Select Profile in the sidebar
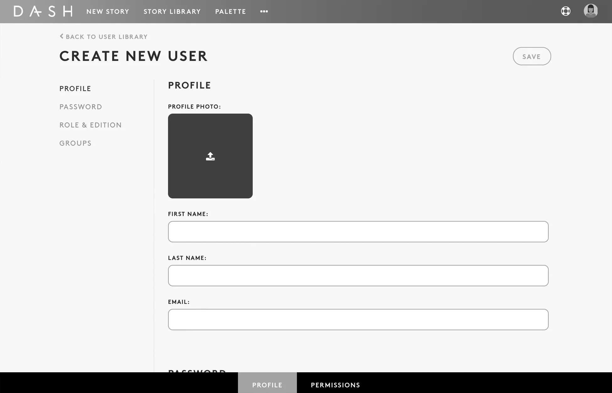Viewport: 612px width, 393px height. tap(75, 89)
